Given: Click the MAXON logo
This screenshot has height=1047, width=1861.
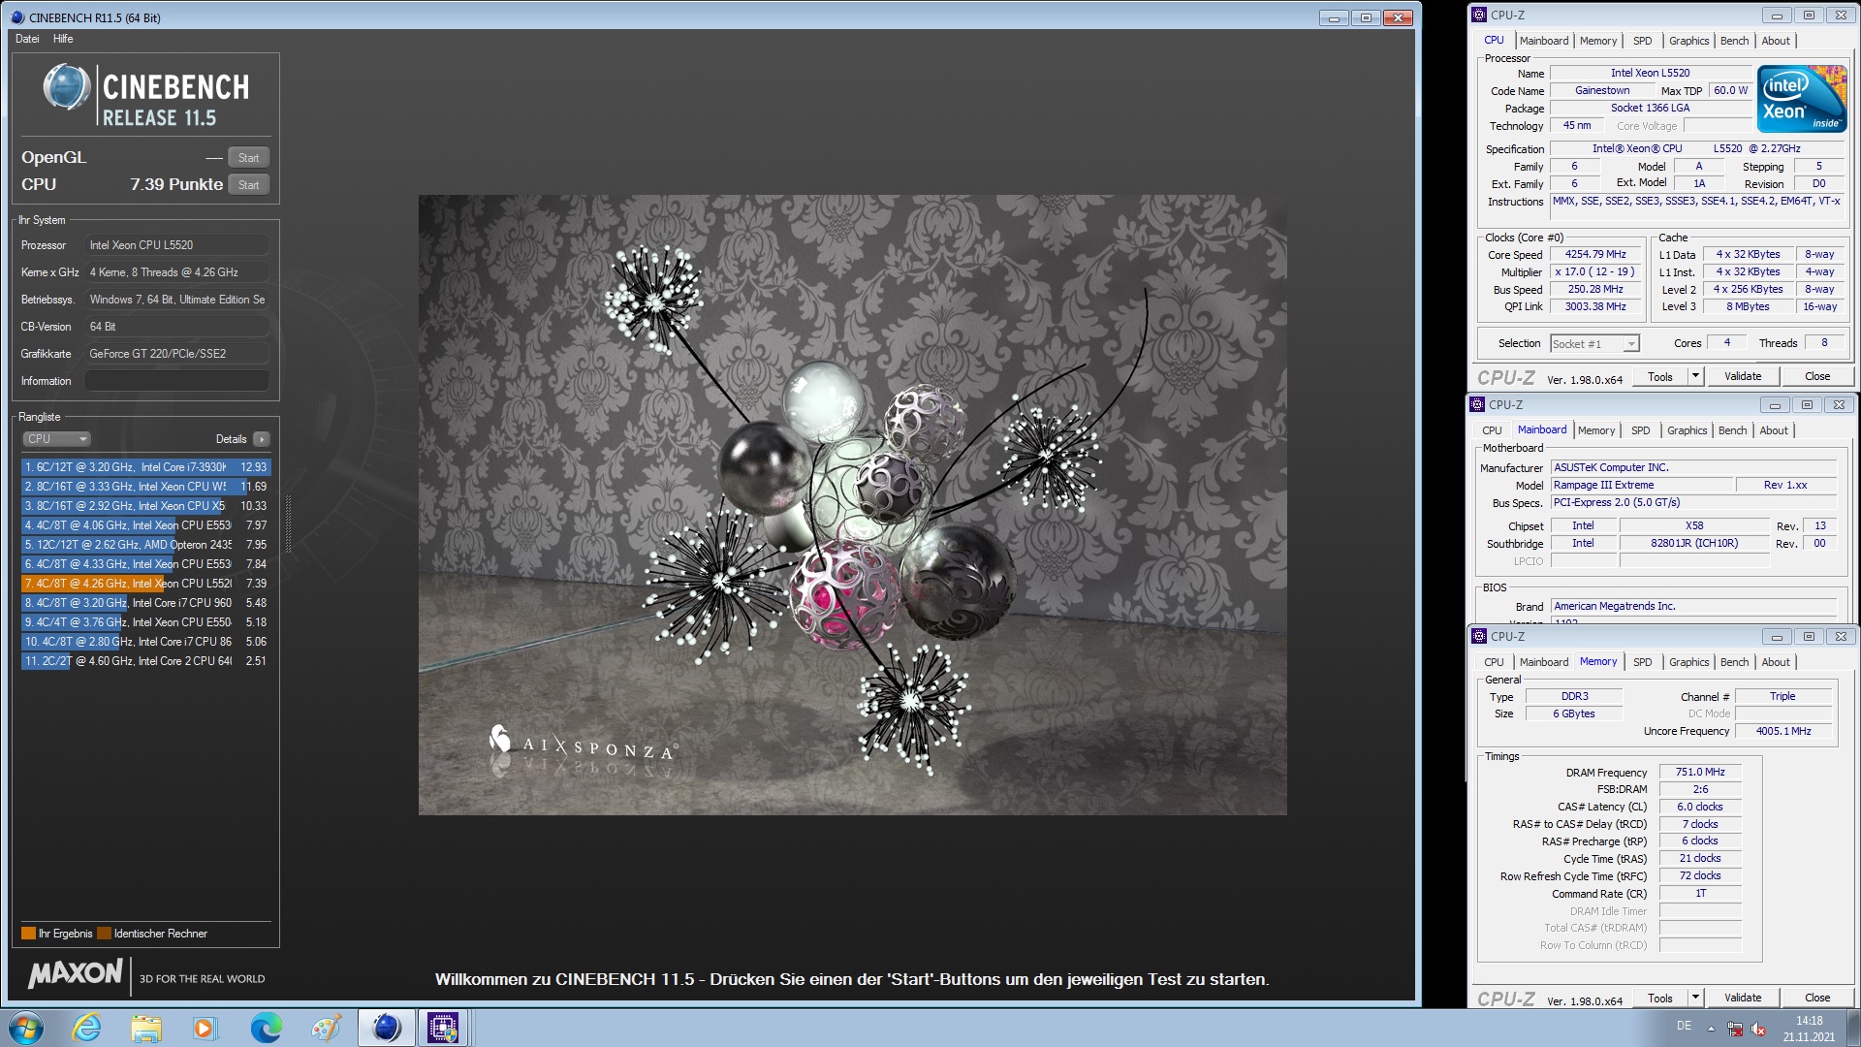Looking at the screenshot, I should click(x=76, y=973).
